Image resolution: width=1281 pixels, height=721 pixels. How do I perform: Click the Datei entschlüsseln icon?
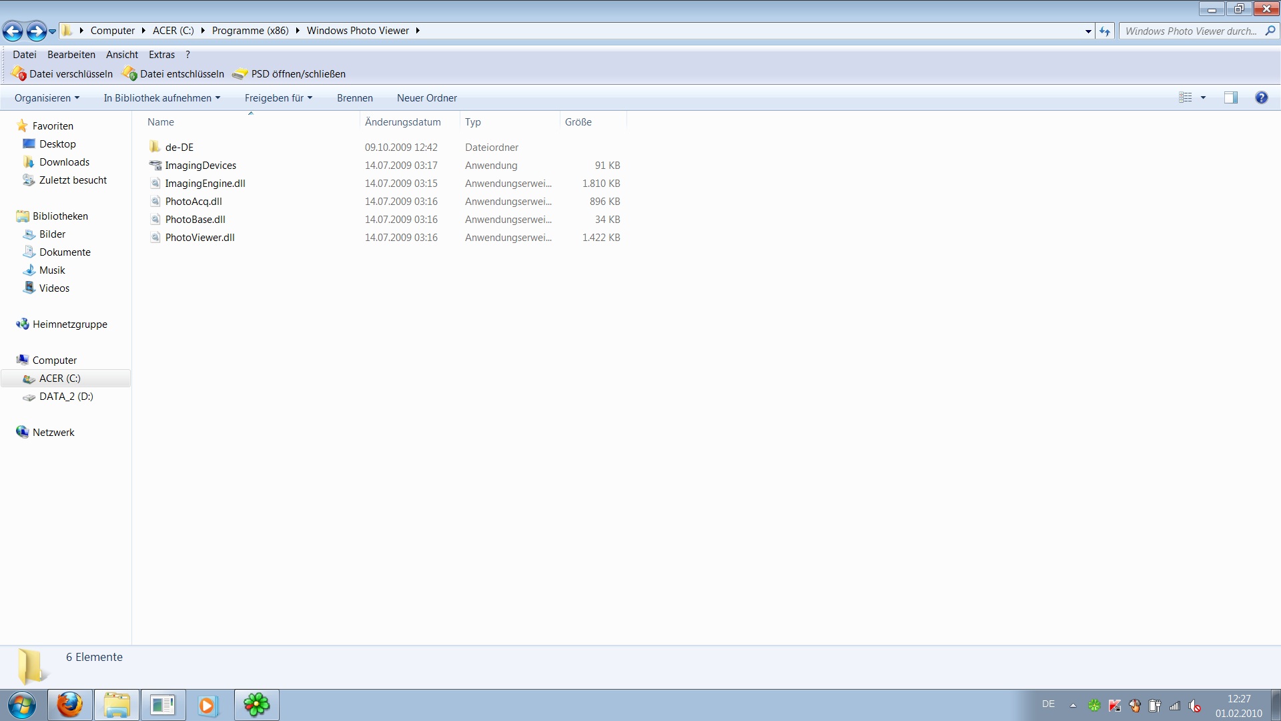pos(129,73)
